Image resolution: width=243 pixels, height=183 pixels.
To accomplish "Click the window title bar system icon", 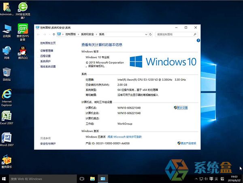I will pos(37,27).
